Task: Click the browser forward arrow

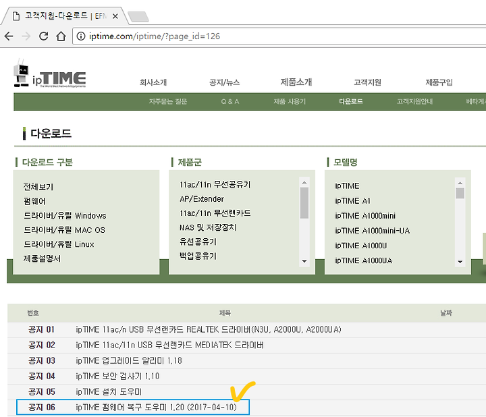Action: tap(26, 36)
